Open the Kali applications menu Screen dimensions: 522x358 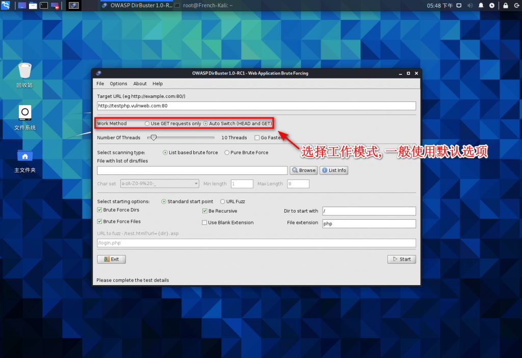coord(6,5)
